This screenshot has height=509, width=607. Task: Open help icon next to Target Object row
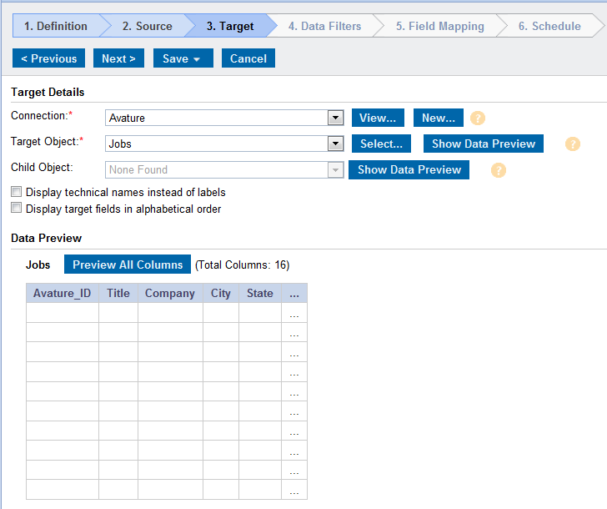click(x=573, y=144)
